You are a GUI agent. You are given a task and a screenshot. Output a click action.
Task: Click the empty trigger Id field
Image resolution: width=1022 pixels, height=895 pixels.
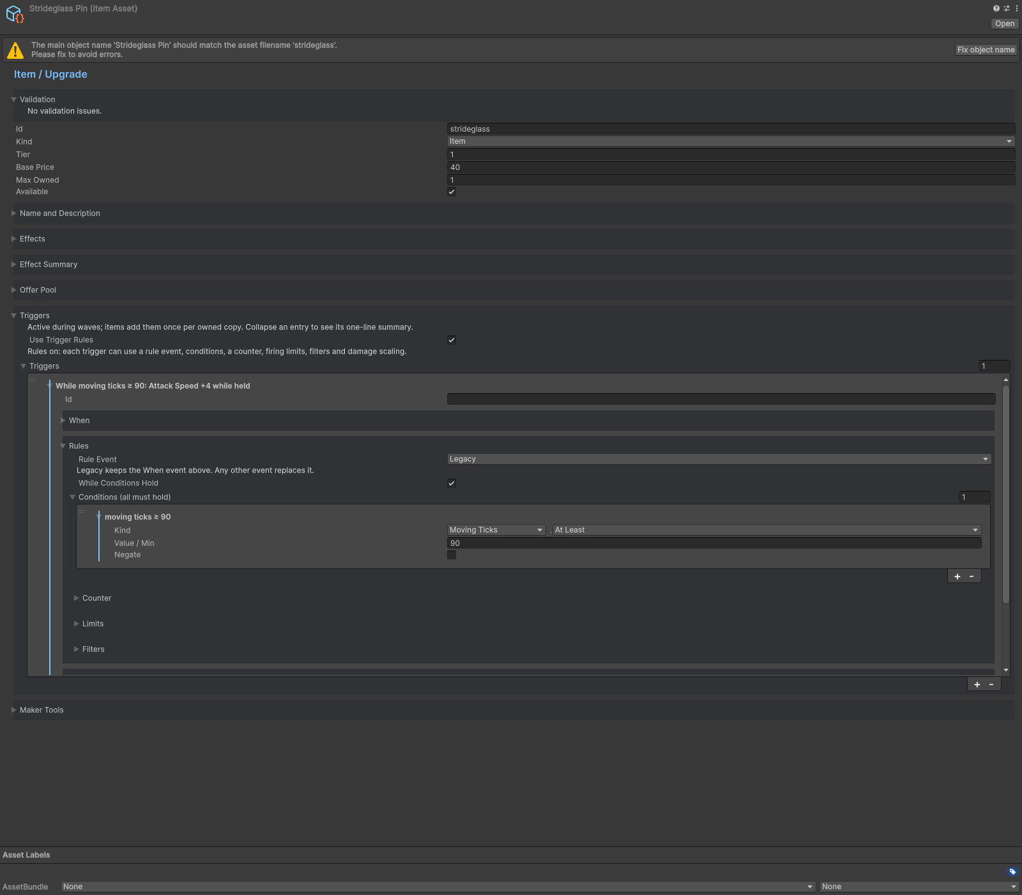pos(721,400)
